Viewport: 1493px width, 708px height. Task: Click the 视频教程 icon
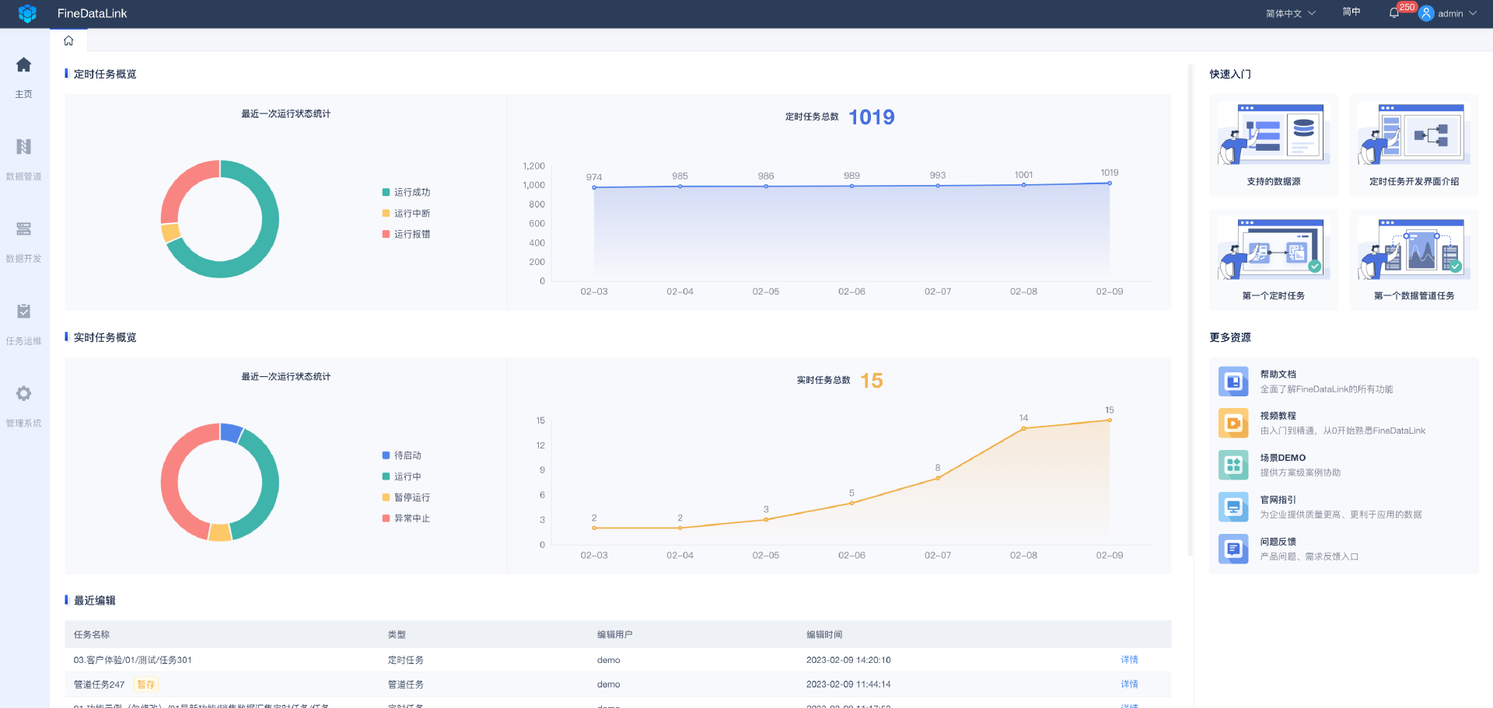coord(1233,424)
